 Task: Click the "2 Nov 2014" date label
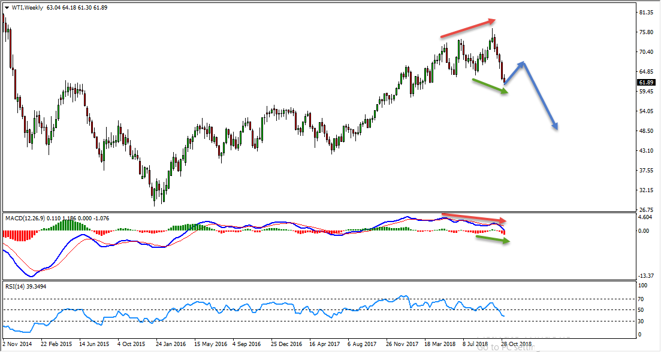point(17,344)
